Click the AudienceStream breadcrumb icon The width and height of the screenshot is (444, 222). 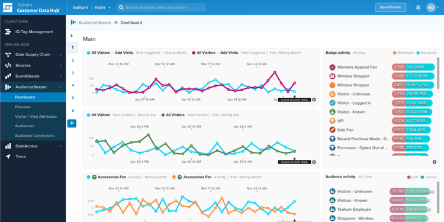coord(73,22)
